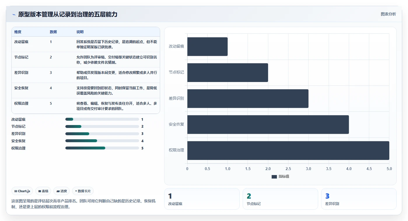Click the page title 原型版本管理从记录到治理的五层能力
Screen dimensions: 408x221
(x=68, y=14)
